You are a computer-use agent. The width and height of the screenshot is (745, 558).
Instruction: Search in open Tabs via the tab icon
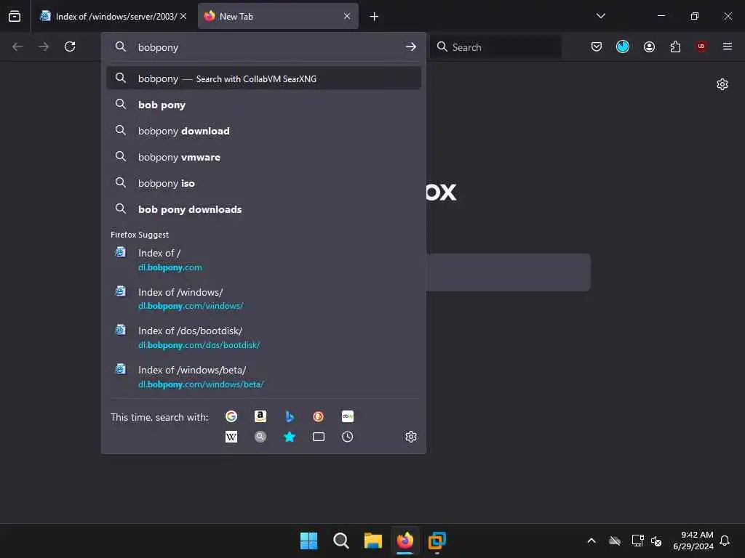(319, 437)
